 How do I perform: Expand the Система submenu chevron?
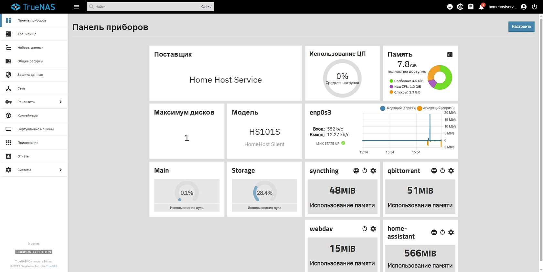tap(60, 170)
